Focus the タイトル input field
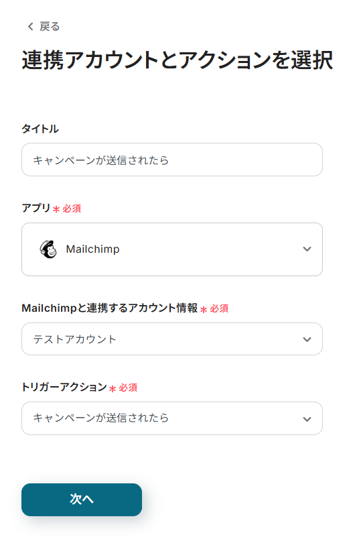The width and height of the screenshot is (353, 537). (172, 160)
